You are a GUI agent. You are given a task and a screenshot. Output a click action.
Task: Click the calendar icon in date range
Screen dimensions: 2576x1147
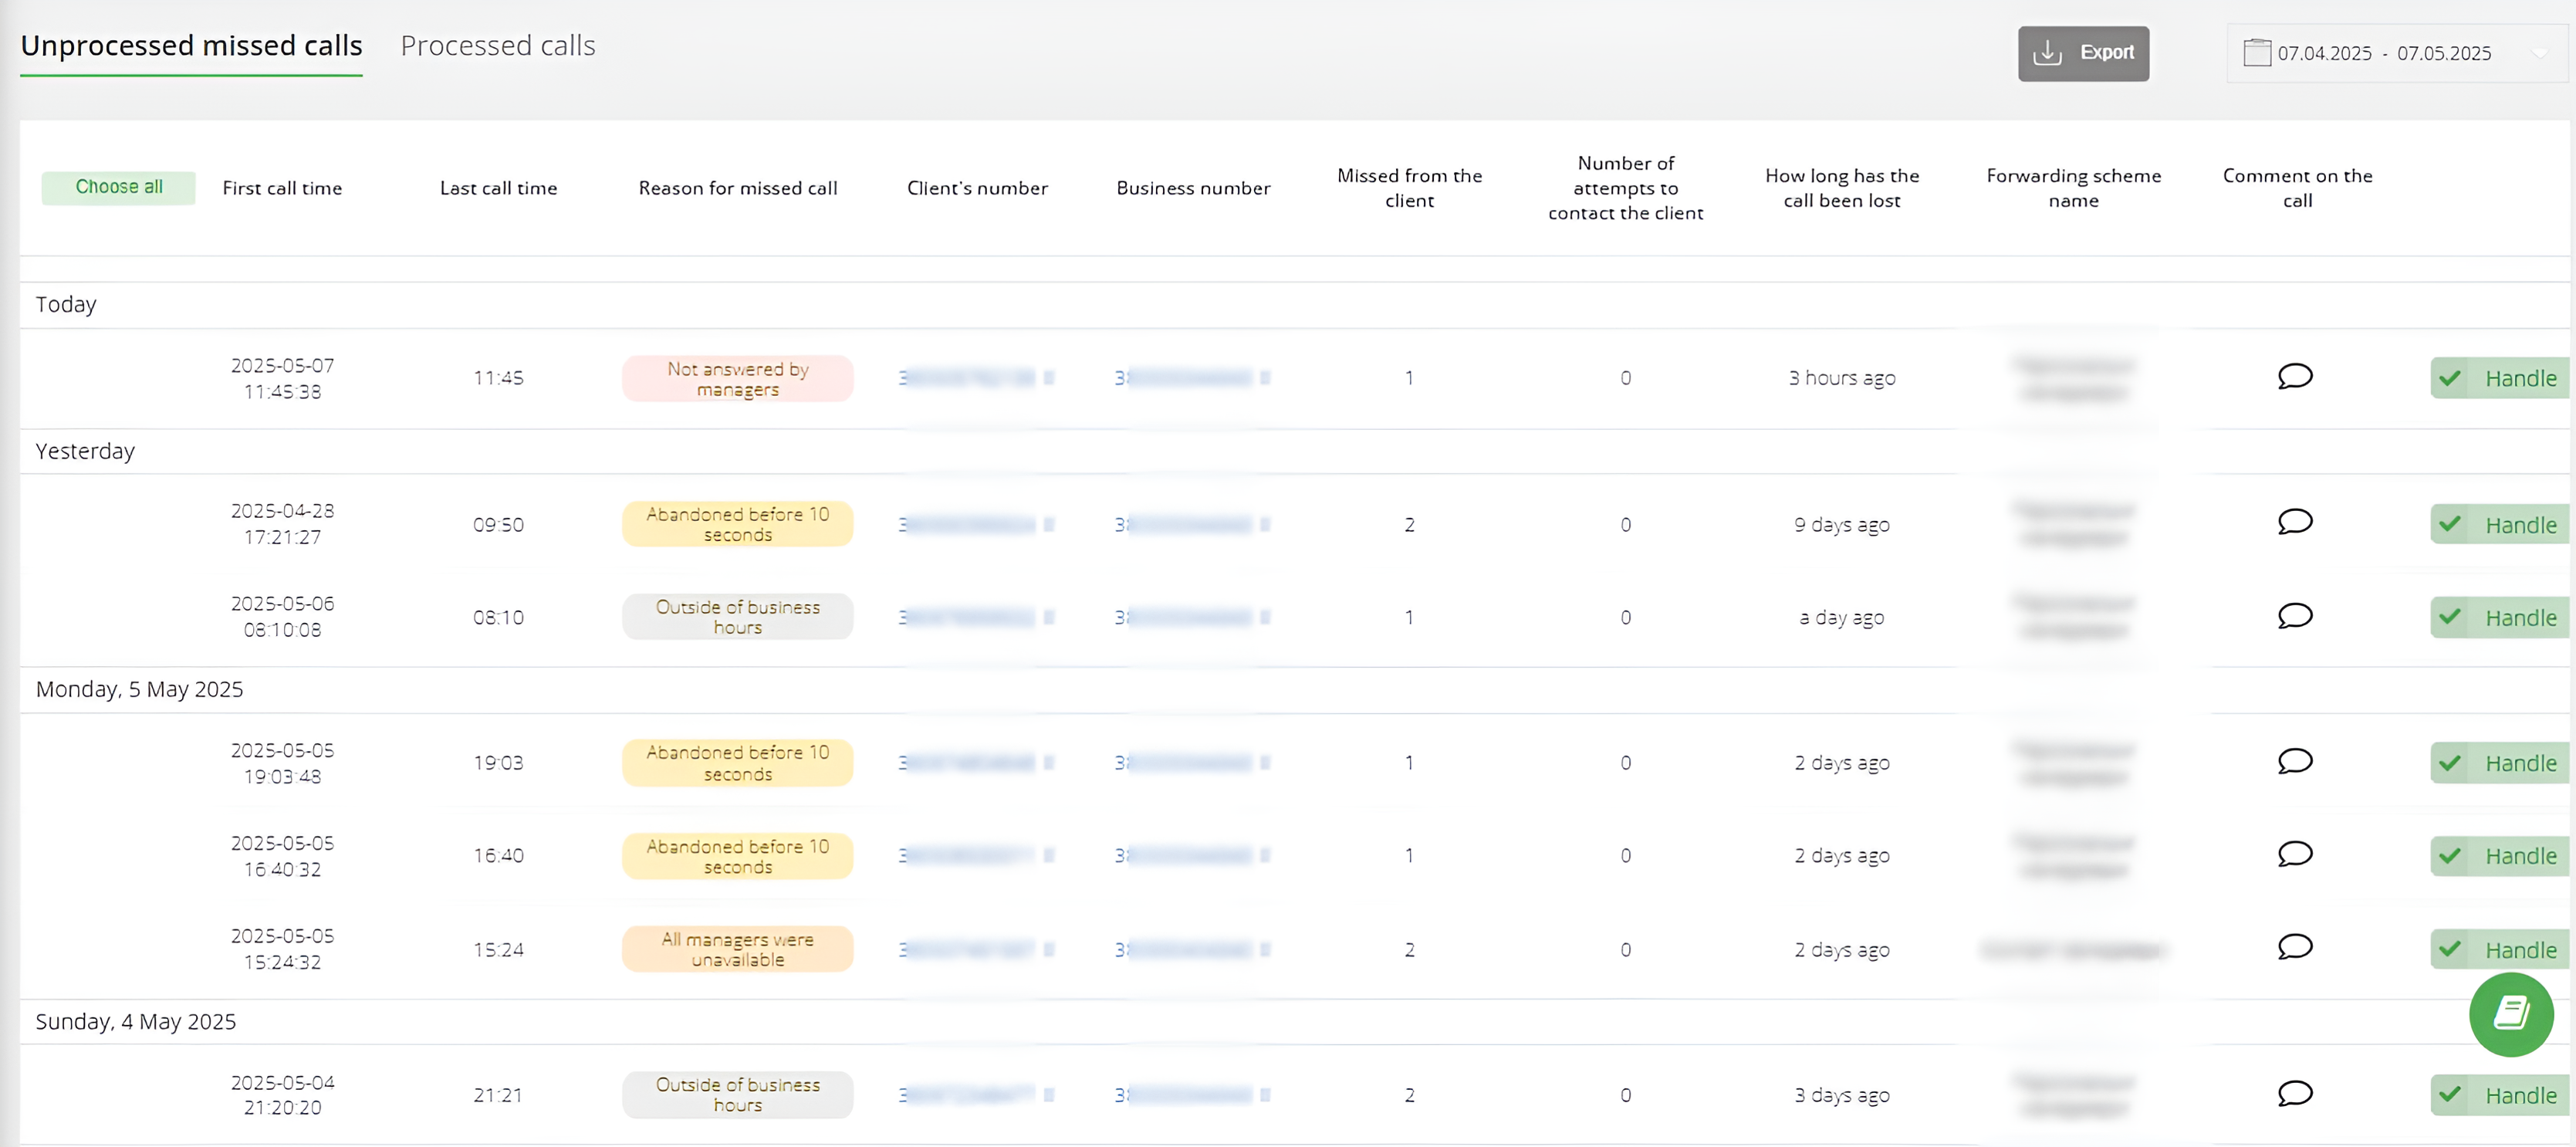point(2257,53)
